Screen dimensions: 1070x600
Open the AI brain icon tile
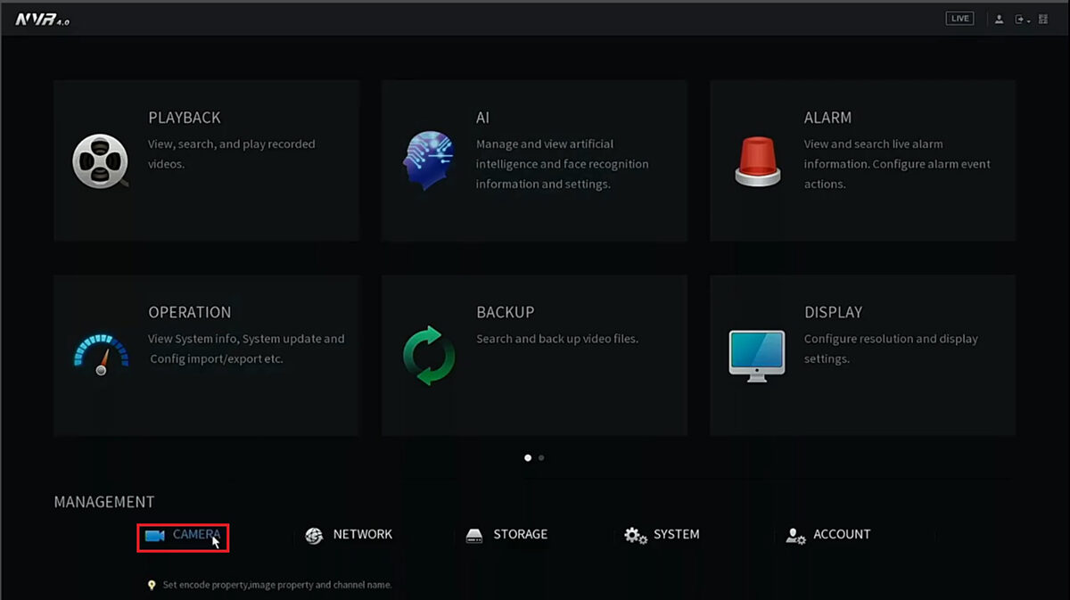point(428,160)
